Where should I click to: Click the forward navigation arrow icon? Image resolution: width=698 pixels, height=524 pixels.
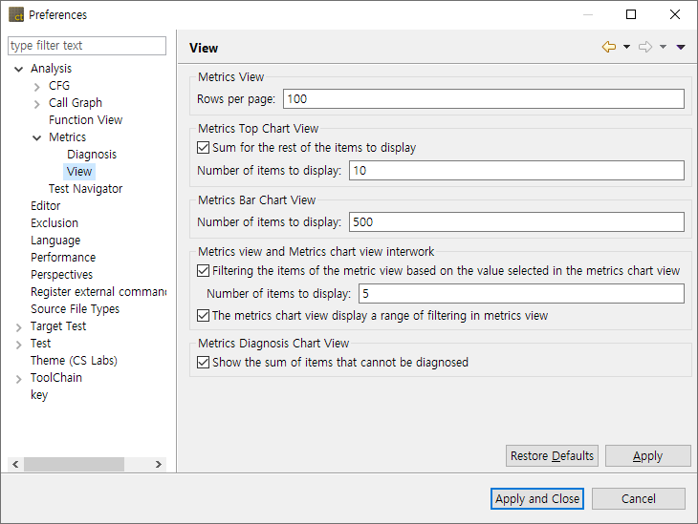645,47
